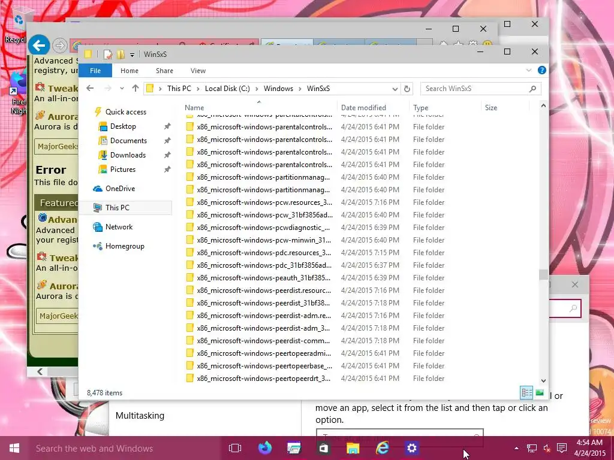Click scroll left arrow in Internet Explorer window

pyautogui.click(x=40, y=371)
